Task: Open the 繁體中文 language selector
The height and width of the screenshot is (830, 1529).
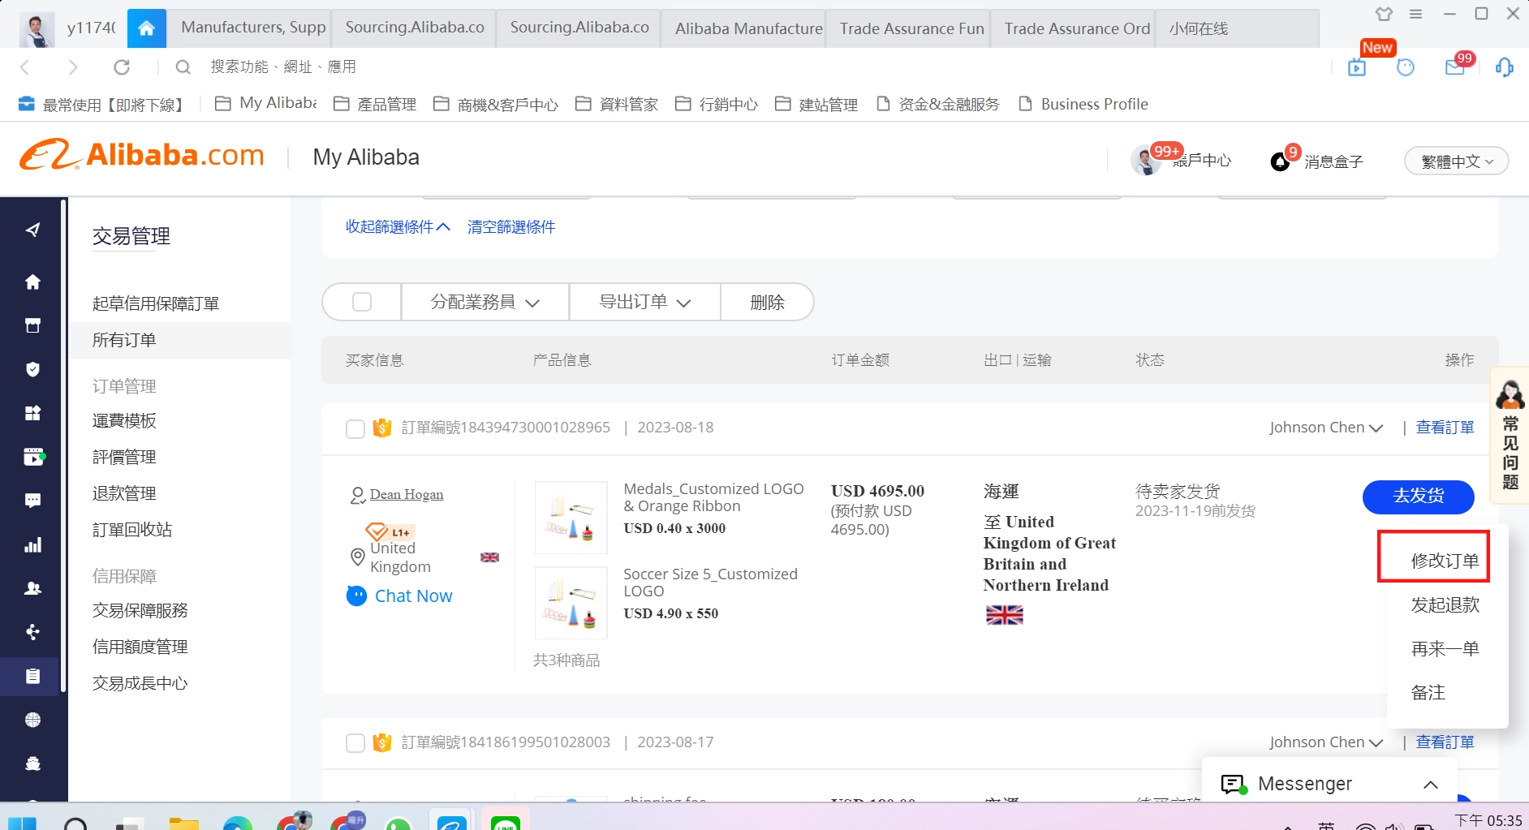Action: point(1457,161)
